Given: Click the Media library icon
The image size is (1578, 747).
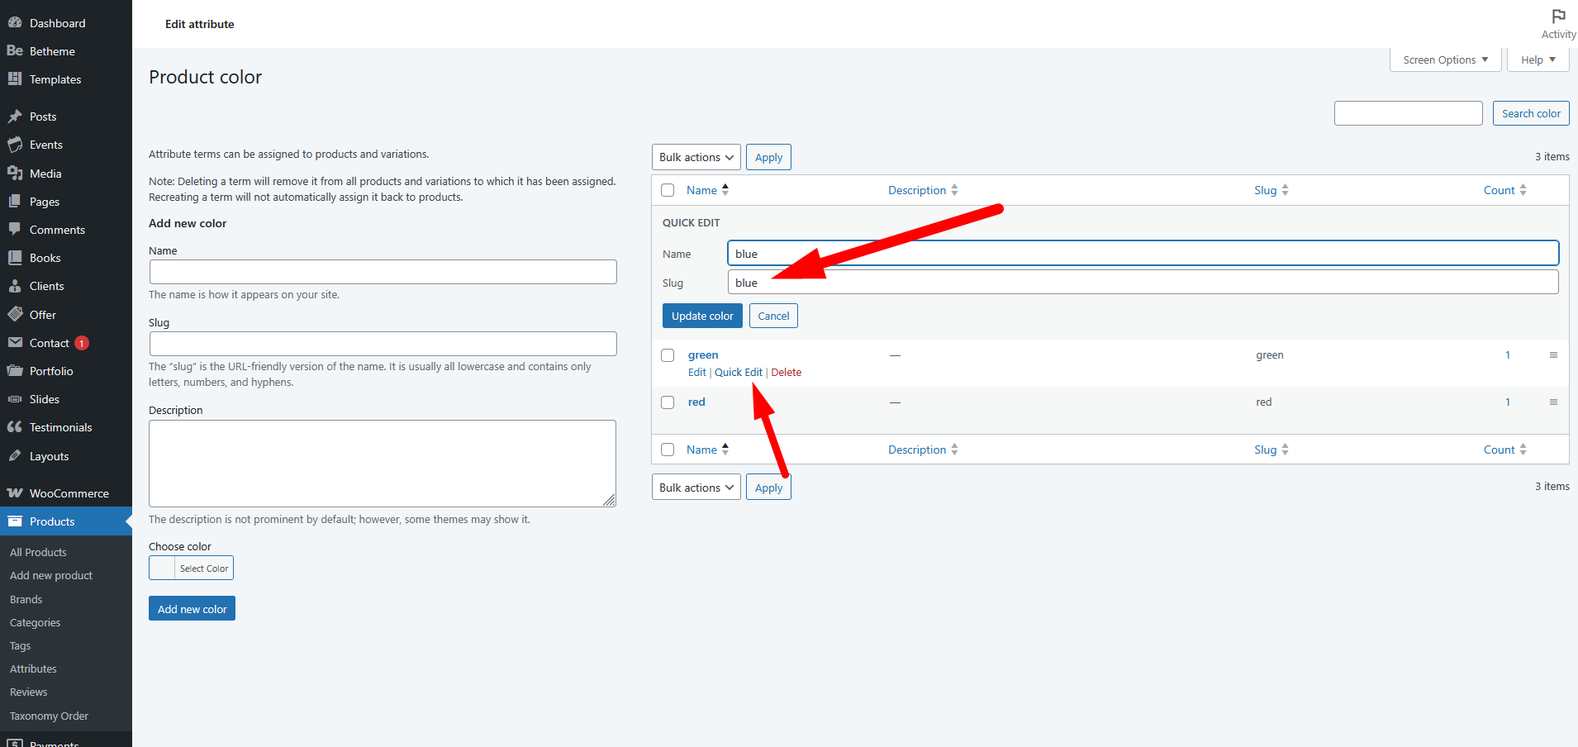Looking at the screenshot, I should 15,174.
